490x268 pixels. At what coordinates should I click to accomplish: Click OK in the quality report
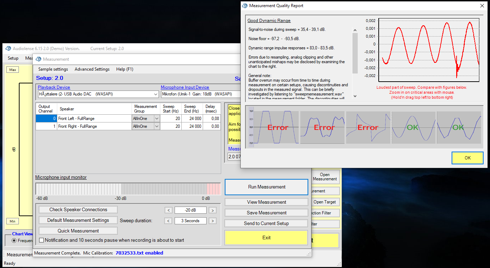tap(467, 158)
